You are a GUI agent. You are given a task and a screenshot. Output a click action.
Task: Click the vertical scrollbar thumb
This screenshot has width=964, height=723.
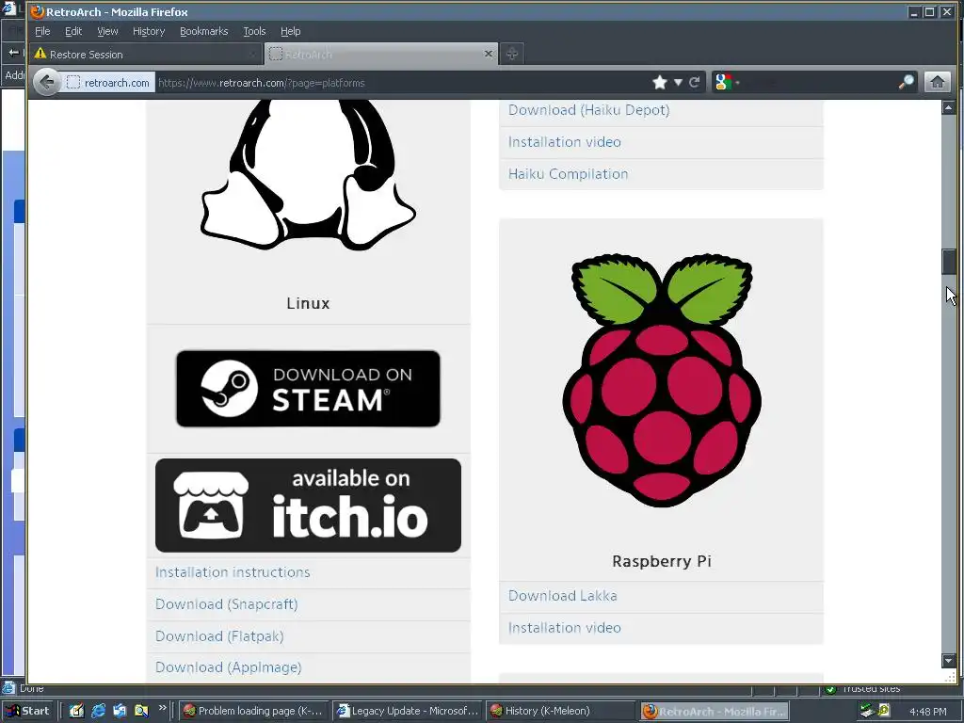(x=949, y=262)
